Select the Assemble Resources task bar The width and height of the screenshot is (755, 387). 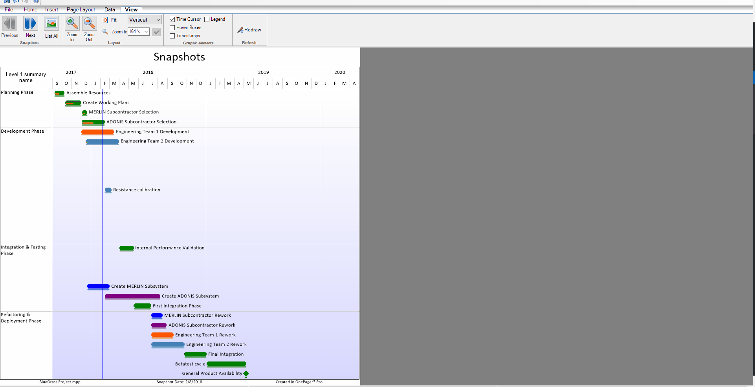click(x=59, y=93)
